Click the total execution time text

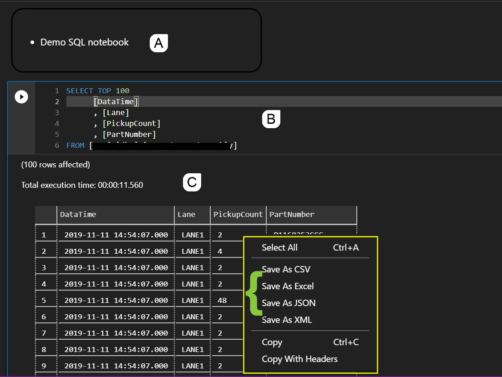pos(82,185)
